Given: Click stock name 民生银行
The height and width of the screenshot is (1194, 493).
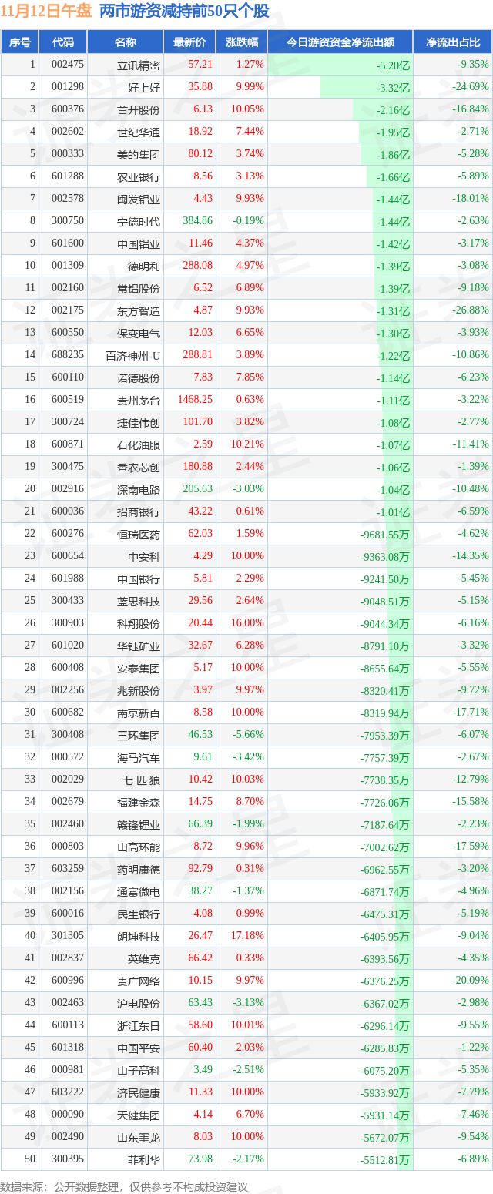Looking at the screenshot, I should (139, 914).
